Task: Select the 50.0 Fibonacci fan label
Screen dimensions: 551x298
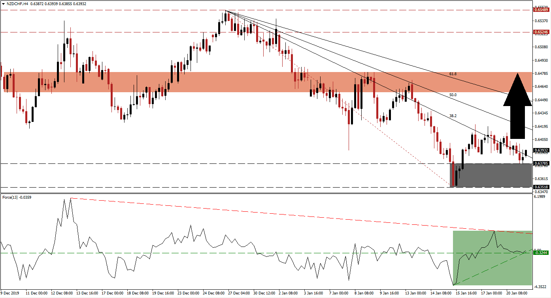Action: [453, 95]
